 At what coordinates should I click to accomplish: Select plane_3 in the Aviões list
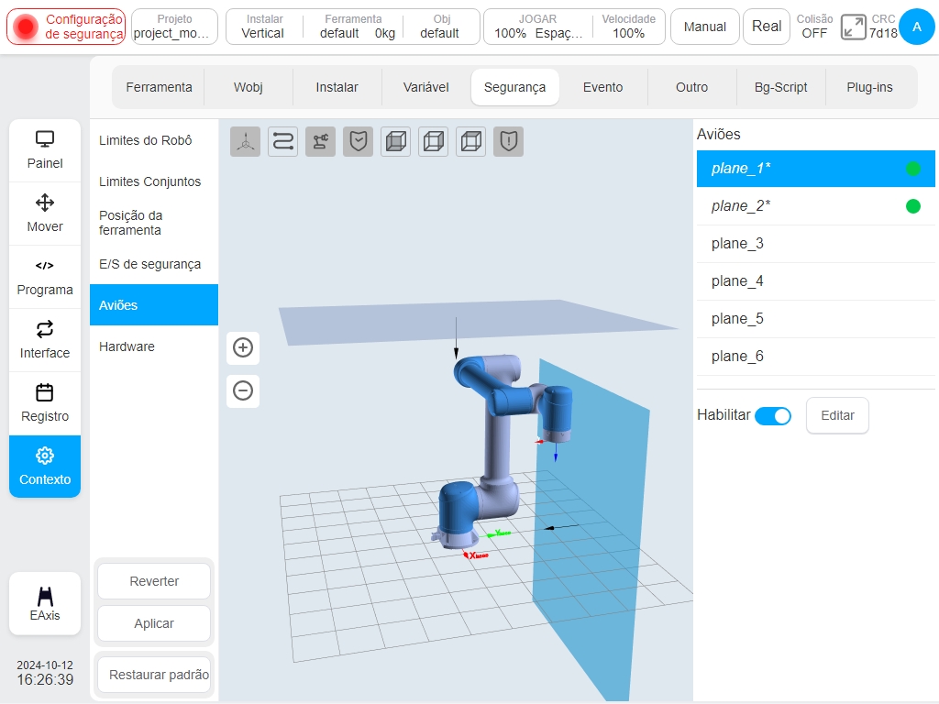click(815, 244)
